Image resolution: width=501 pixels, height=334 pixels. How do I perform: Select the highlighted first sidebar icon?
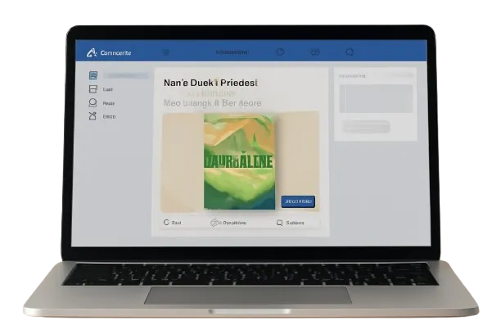tap(93, 75)
